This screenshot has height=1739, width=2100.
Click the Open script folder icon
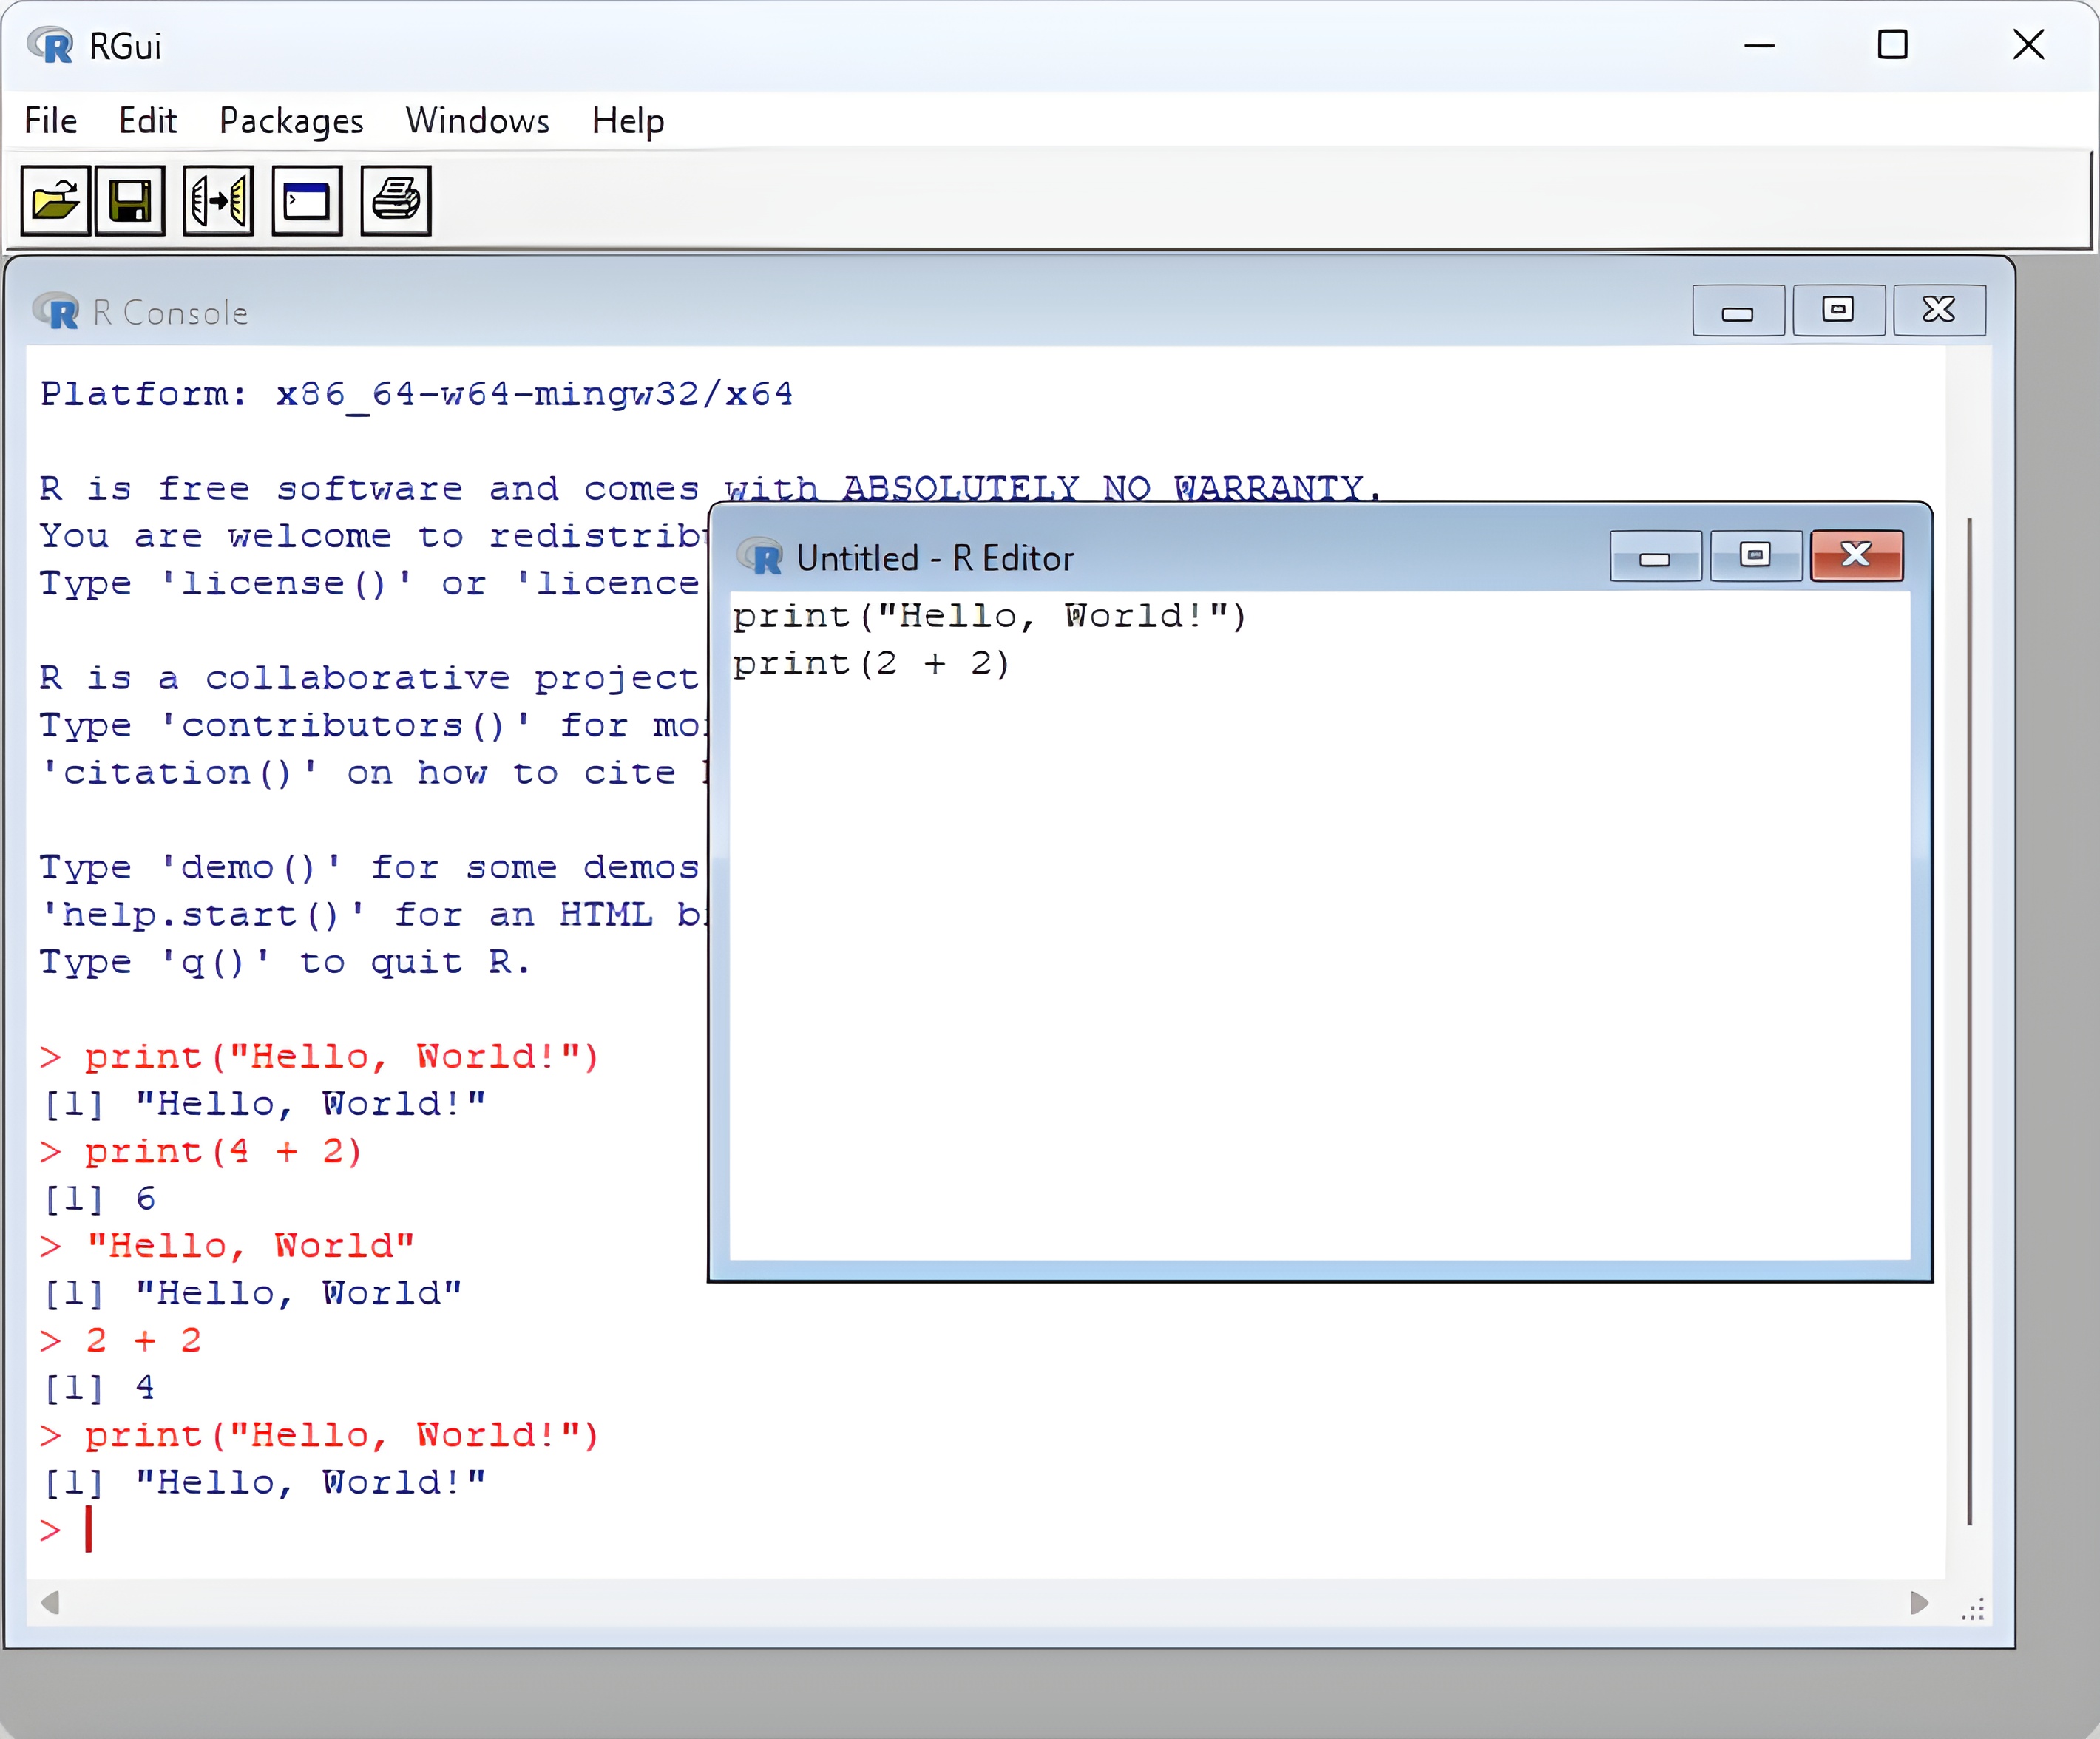click(55, 201)
